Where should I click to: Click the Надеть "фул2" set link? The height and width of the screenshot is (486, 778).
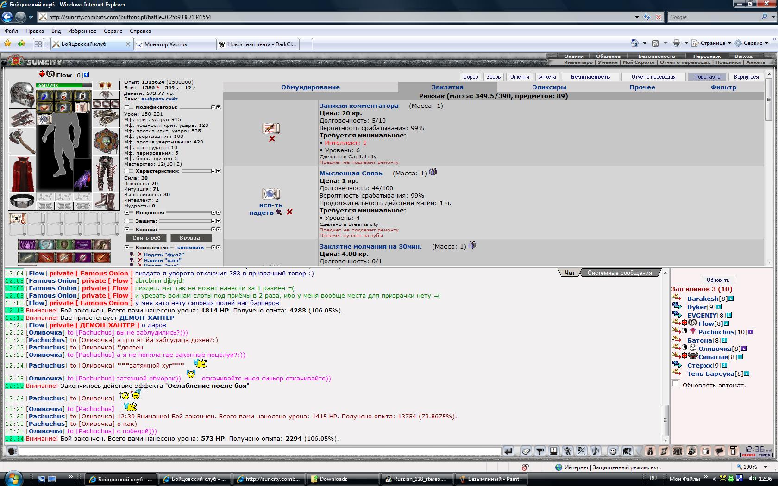164,255
